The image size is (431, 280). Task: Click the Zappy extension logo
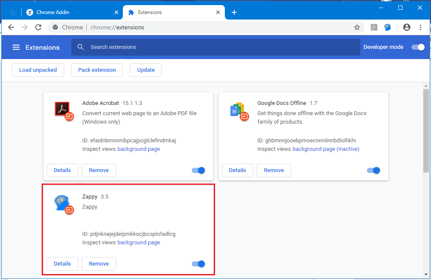pyautogui.click(x=64, y=204)
